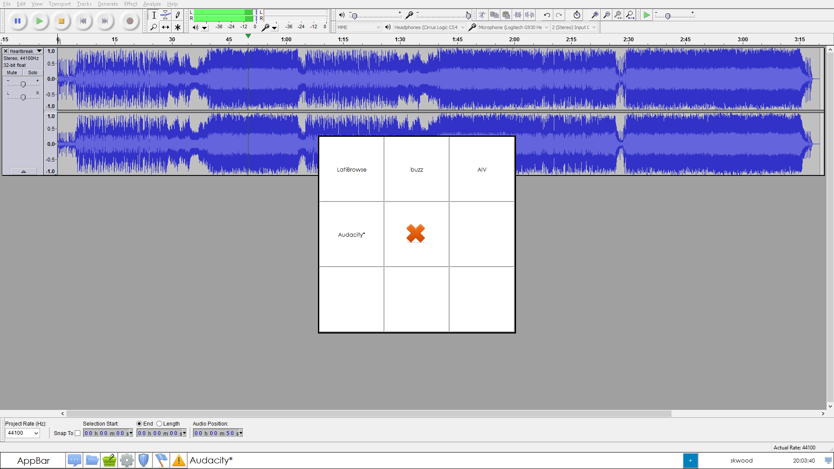This screenshot has height=469, width=834.
Task: Click the blue plus button in AppBar
Action: 690,460
